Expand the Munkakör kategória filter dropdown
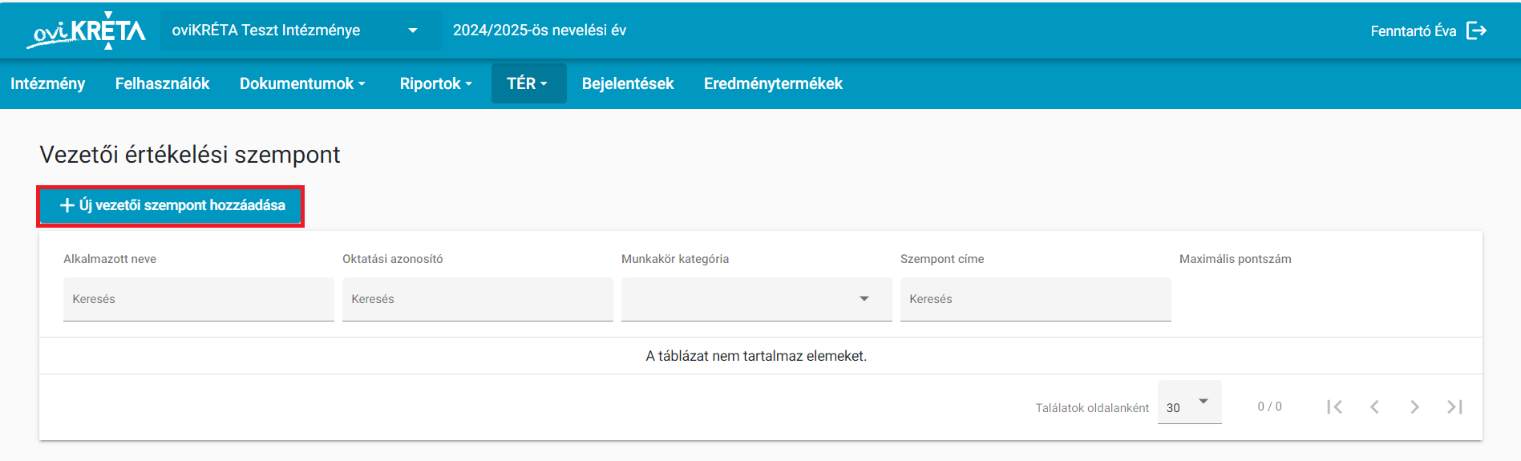This screenshot has width=1521, height=461. coord(756,299)
